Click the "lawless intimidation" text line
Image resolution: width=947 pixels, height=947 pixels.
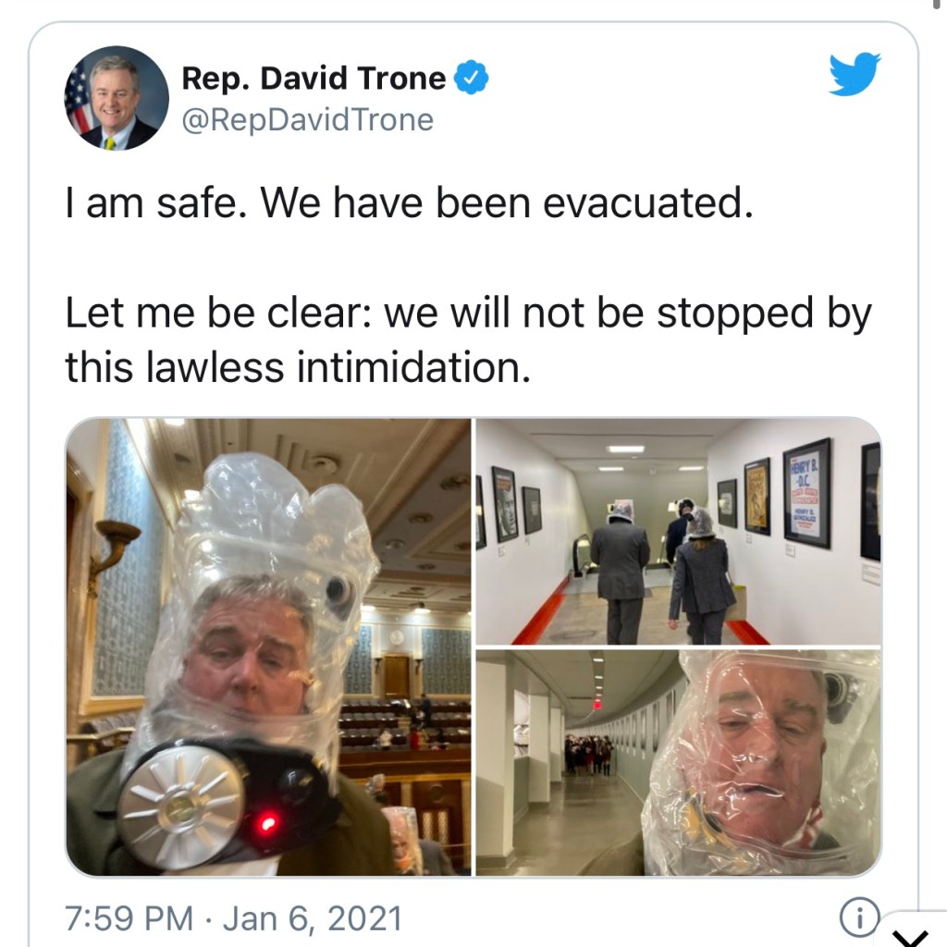298,367
